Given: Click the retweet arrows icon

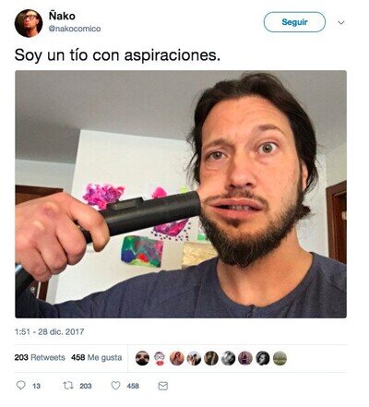Looking at the screenshot, I should [x=68, y=386].
